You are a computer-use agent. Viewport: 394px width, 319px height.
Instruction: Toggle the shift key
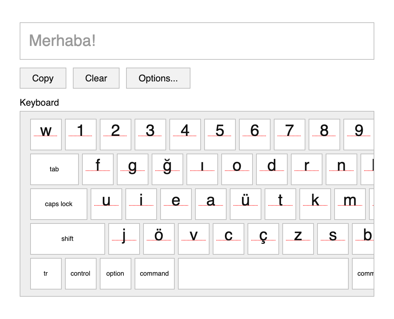tap(68, 239)
